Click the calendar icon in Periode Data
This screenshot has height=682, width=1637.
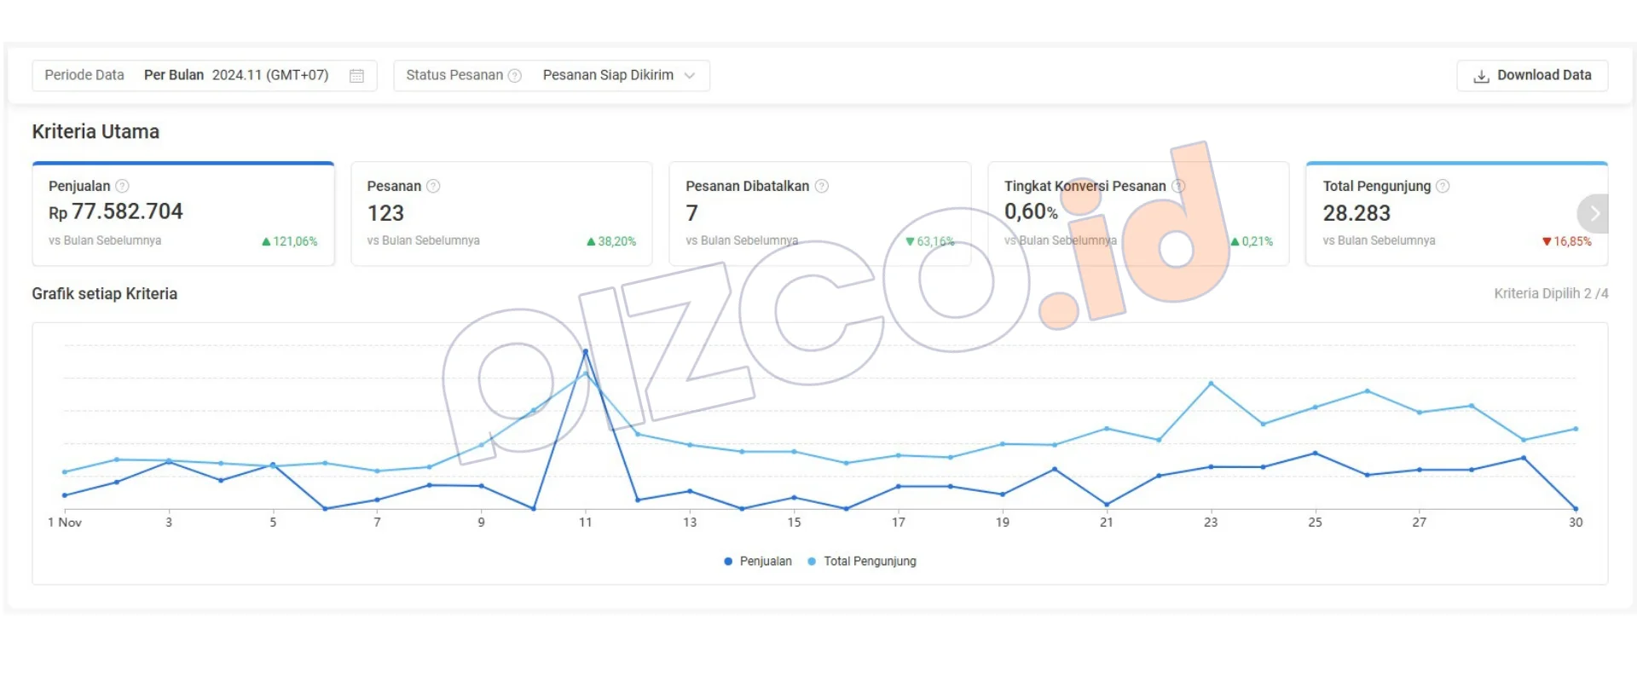click(356, 76)
